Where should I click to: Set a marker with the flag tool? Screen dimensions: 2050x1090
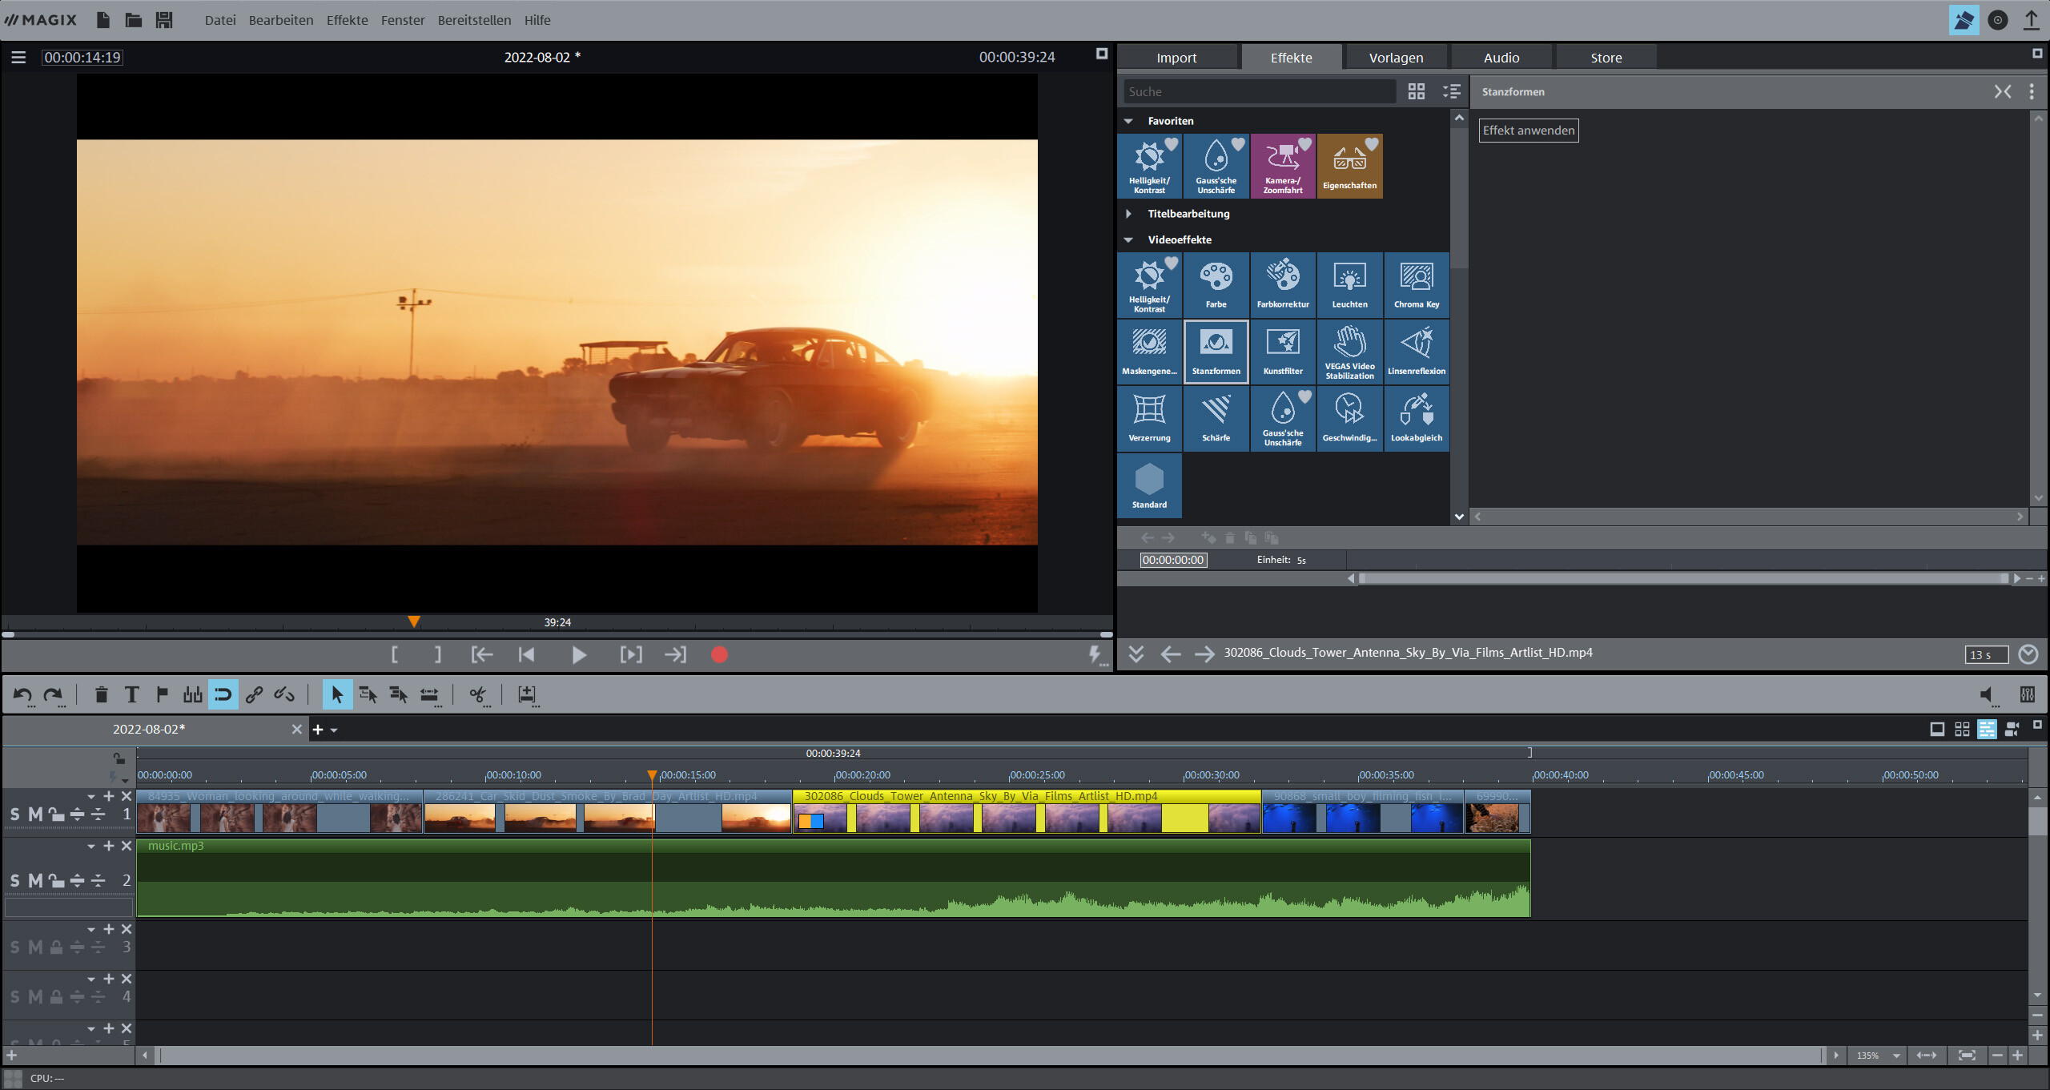[x=163, y=694]
